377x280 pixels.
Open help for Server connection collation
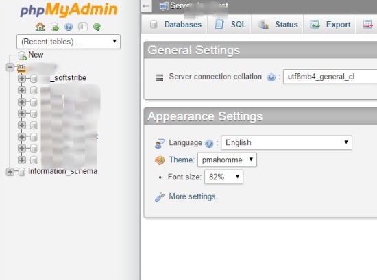271,77
